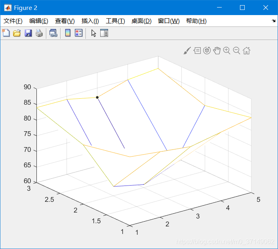The height and width of the screenshot is (249, 278).
Task: Activate the Zoom Out magnifier
Action: (236, 51)
